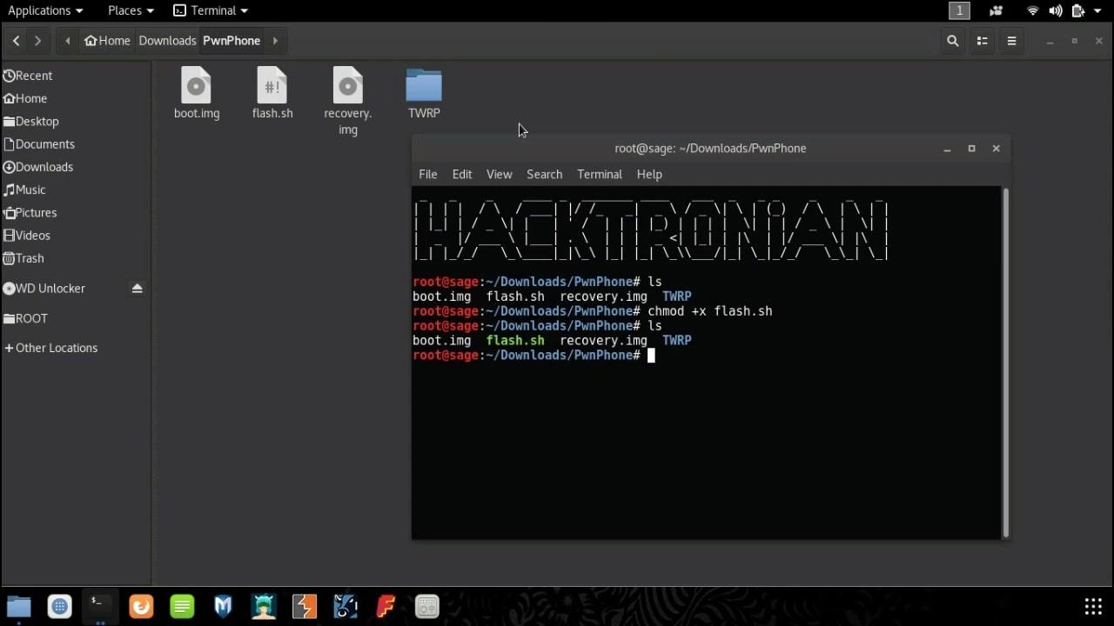1114x626 pixels.
Task: Open the Search menu of the terminal
Action: [x=544, y=174]
